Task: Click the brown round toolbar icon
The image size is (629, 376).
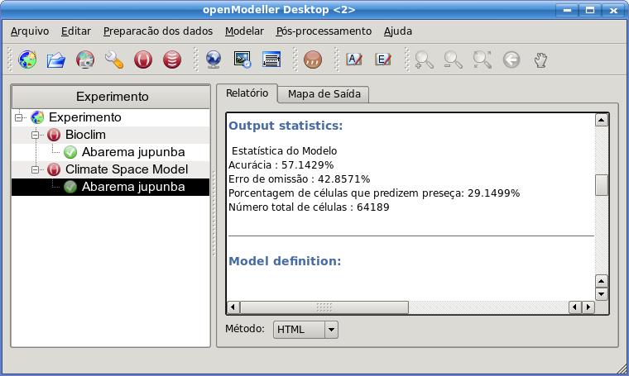Action: [313, 59]
